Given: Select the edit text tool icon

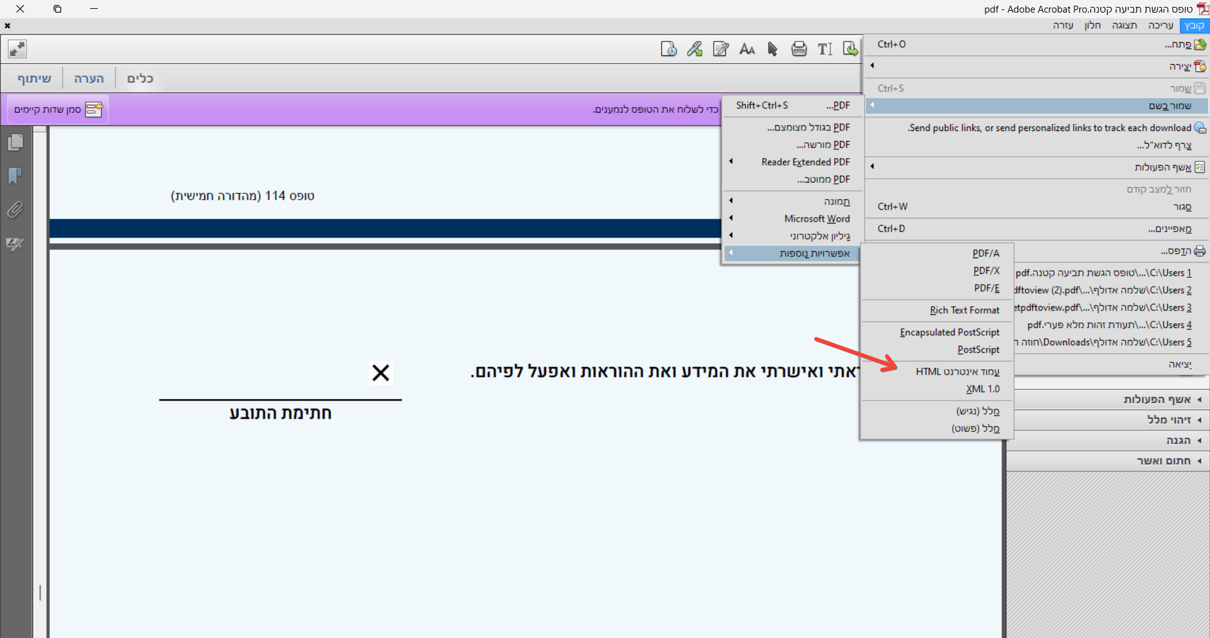Looking at the screenshot, I should [x=825, y=49].
